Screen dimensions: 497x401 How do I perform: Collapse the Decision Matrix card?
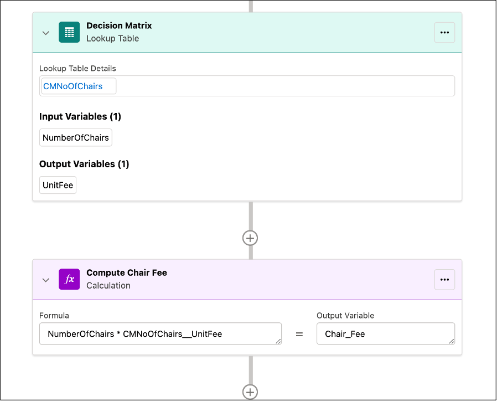pos(45,33)
